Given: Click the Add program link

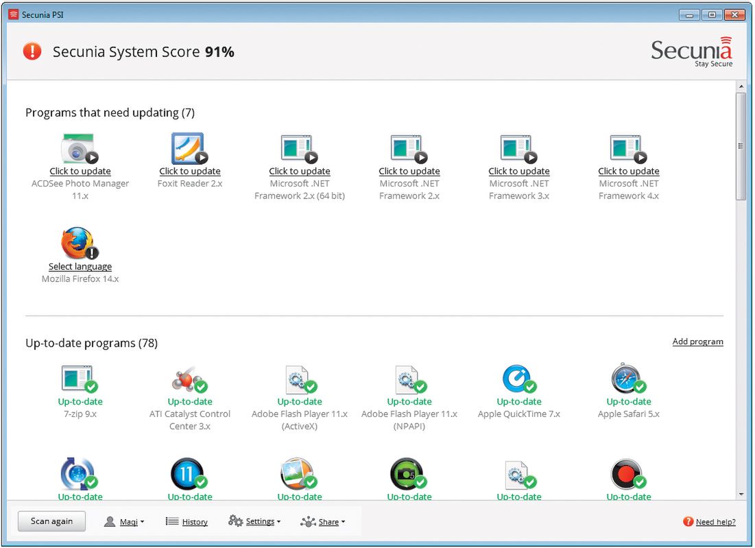Looking at the screenshot, I should [697, 342].
